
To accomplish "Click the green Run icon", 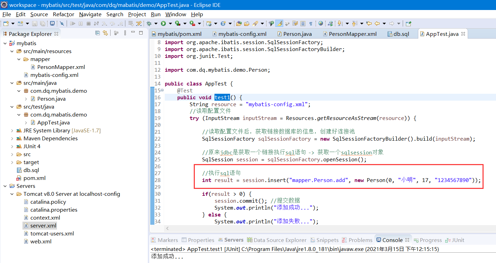I will tap(163, 23).
